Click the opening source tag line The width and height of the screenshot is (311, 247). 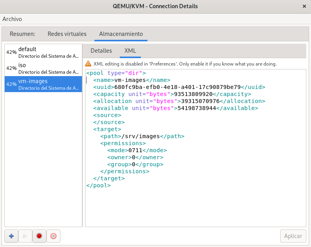[107, 115]
